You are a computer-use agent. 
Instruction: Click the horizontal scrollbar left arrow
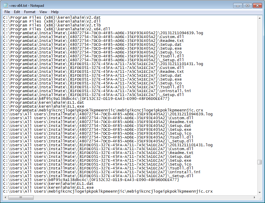click(5, 197)
